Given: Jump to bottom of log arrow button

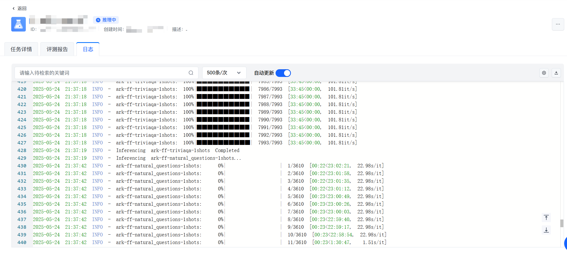Looking at the screenshot, I should click(546, 230).
